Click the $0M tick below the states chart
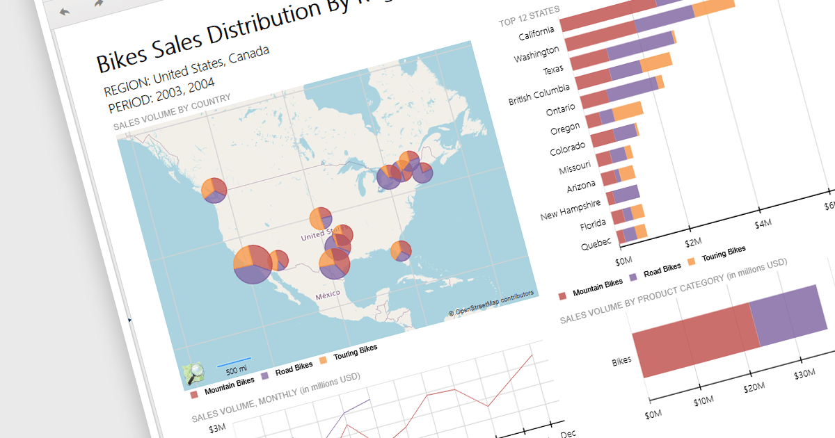The image size is (835, 438). pos(625,260)
